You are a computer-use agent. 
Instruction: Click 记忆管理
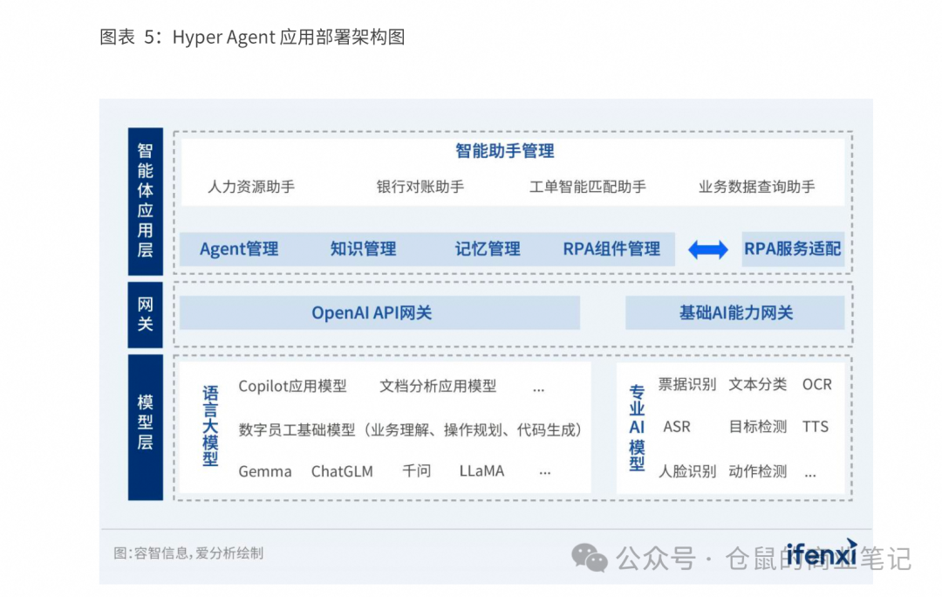pos(488,249)
